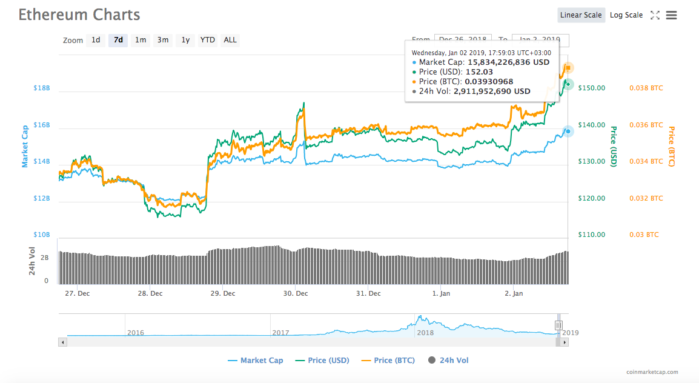Switch to Log Scale

point(626,15)
